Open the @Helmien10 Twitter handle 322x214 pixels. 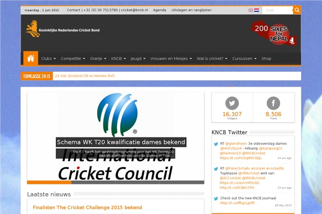(230, 153)
